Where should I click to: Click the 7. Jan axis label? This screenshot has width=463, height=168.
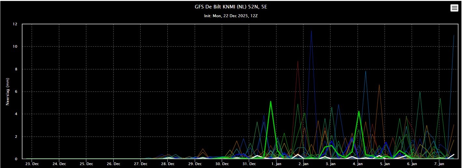[x=439, y=164]
